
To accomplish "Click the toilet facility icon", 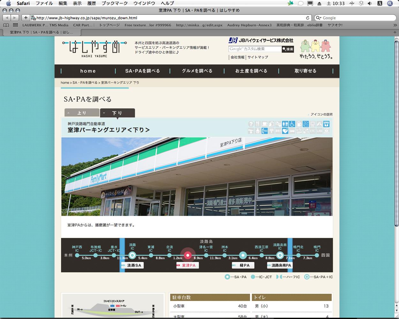I will pos(285,124).
